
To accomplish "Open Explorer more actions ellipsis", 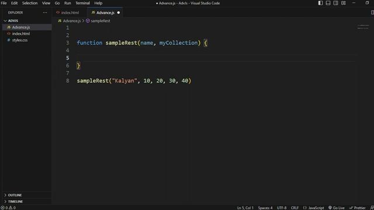I will point(45,13).
